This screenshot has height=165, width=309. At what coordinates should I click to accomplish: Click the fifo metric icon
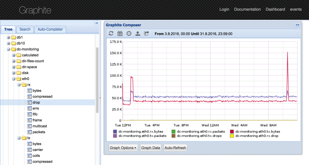tap(29, 114)
